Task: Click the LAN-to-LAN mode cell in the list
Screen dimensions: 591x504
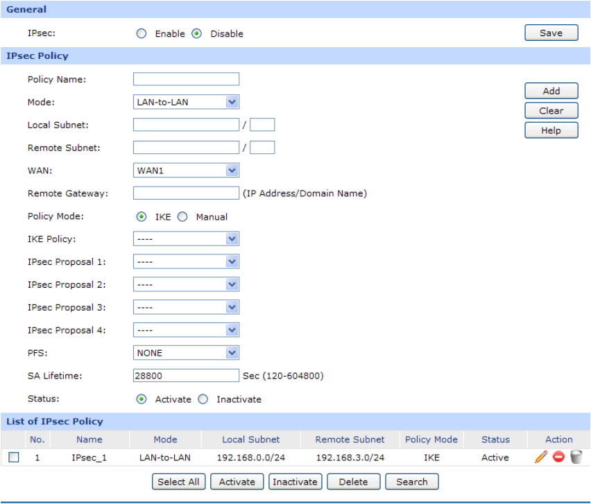Action: pyautogui.click(x=165, y=458)
